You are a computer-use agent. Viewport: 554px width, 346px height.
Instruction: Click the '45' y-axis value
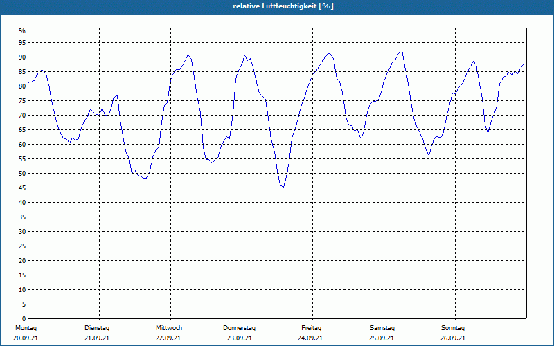(22, 188)
